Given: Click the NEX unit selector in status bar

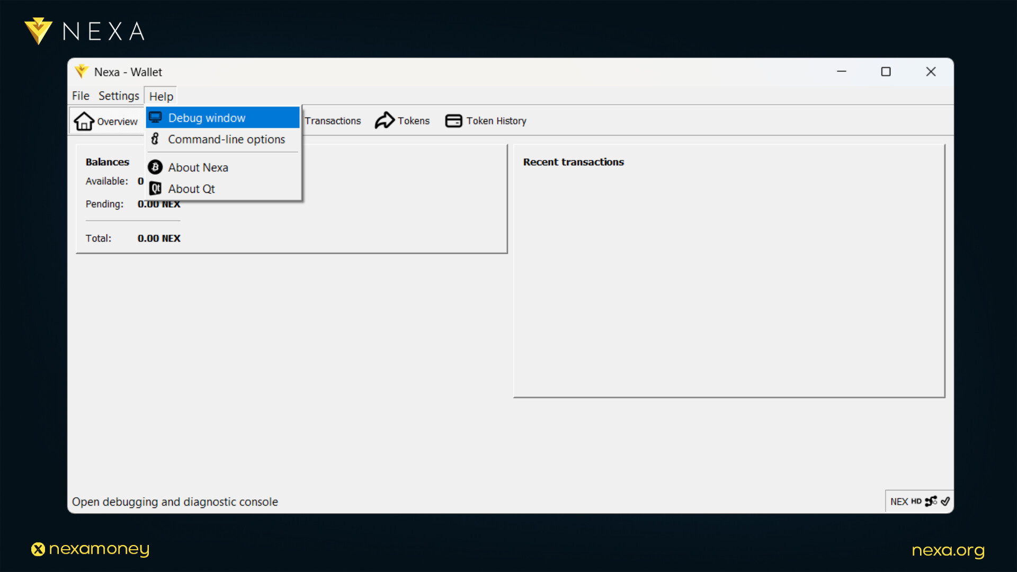Looking at the screenshot, I should 899,502.
